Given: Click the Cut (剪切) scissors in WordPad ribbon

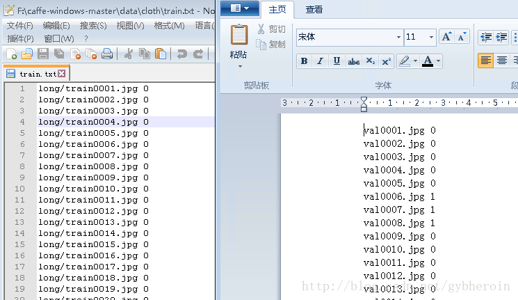Looking at the screenshot, I should (261, 29).
